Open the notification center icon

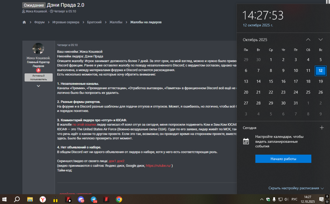tap(321, 199)
